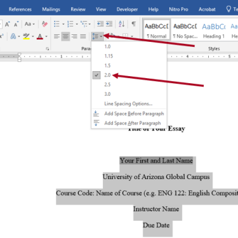Viewport: 238px width, 238px height.
Task: Open the Borders dropdown arrow
Action: [x=132, y=36]
